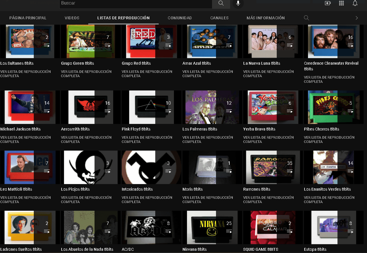367x253 pixels.
Task: Click the channel search magnifier icon
Action: 306,18
